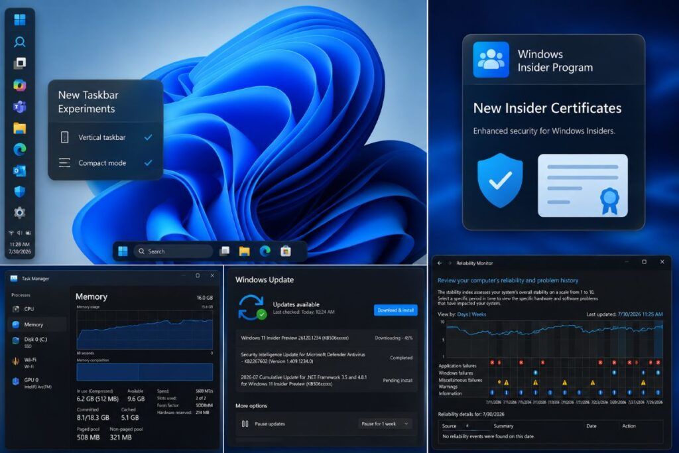Open Outlook from the vertical taskbar
Screen dimensions: 679x453
(20, 170)
